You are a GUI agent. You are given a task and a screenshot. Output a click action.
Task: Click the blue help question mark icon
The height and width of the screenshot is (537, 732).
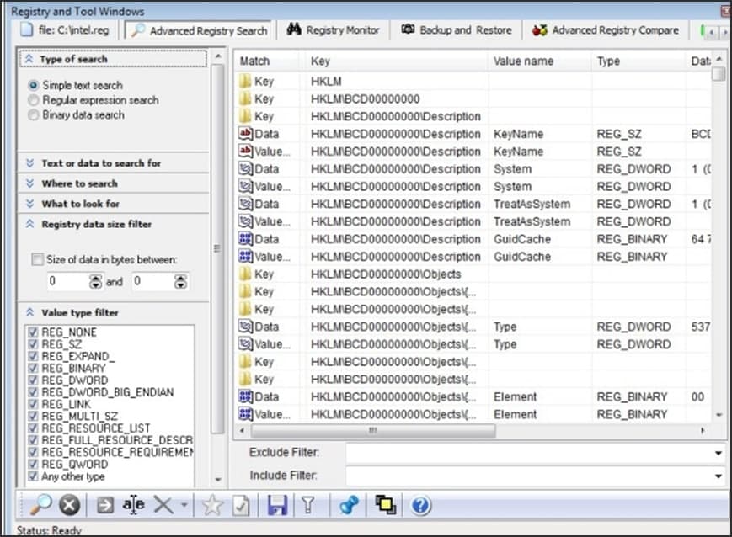(421, 505)
